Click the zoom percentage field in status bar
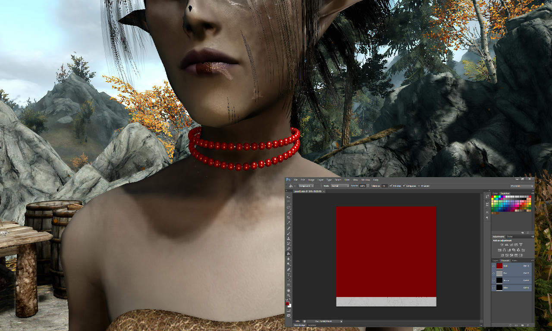The height and width of the screenshot is (331, 552). (298, 321)
